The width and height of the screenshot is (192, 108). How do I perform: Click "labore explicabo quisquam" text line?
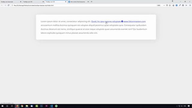coord(53,33)
